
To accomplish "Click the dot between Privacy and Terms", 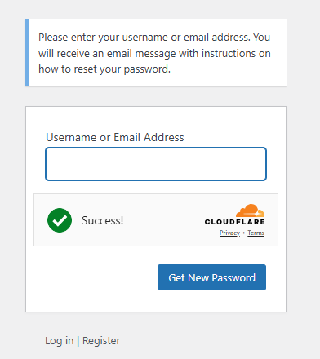I will [x=243, y=233].
